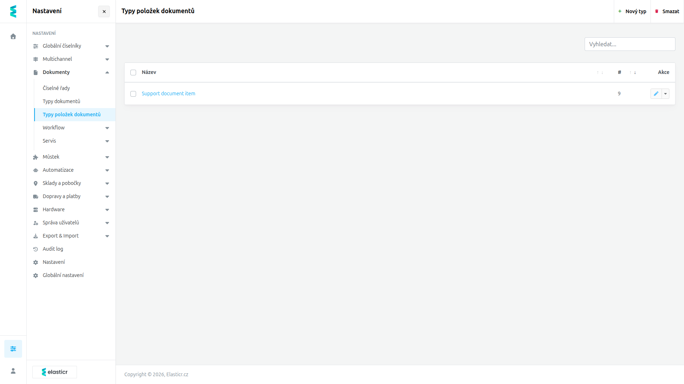
Task: Click the Hardware server icon
Action: pyautogui.click(x=36, y=210)
